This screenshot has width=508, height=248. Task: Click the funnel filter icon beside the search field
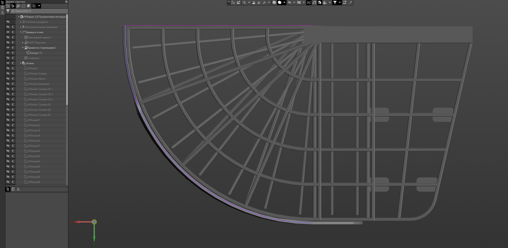click(8, 11)
